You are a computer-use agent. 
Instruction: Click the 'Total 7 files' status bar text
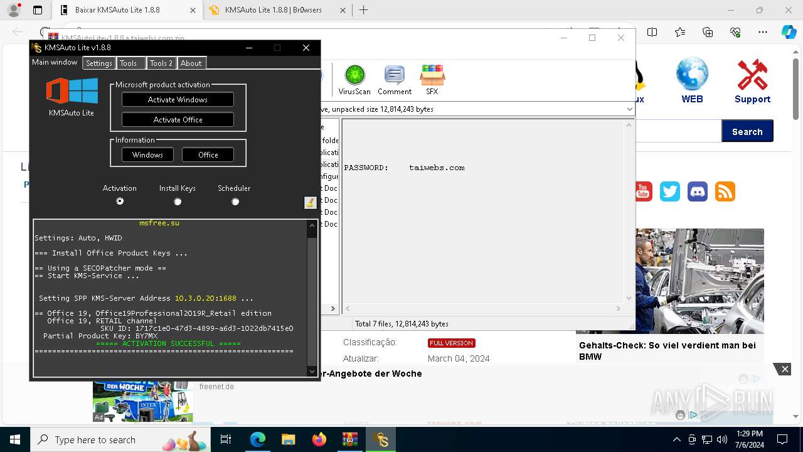point(401,324)
